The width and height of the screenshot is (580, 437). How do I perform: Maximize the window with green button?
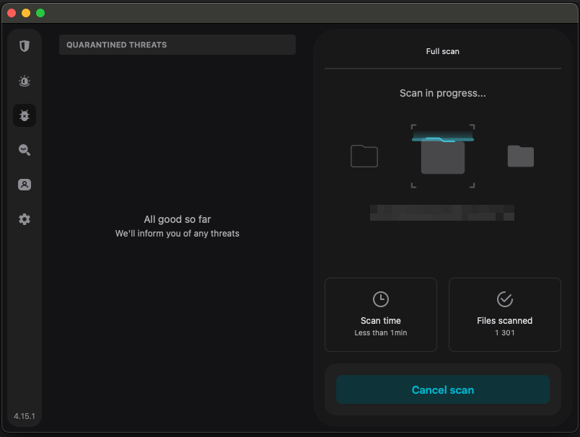40,13
